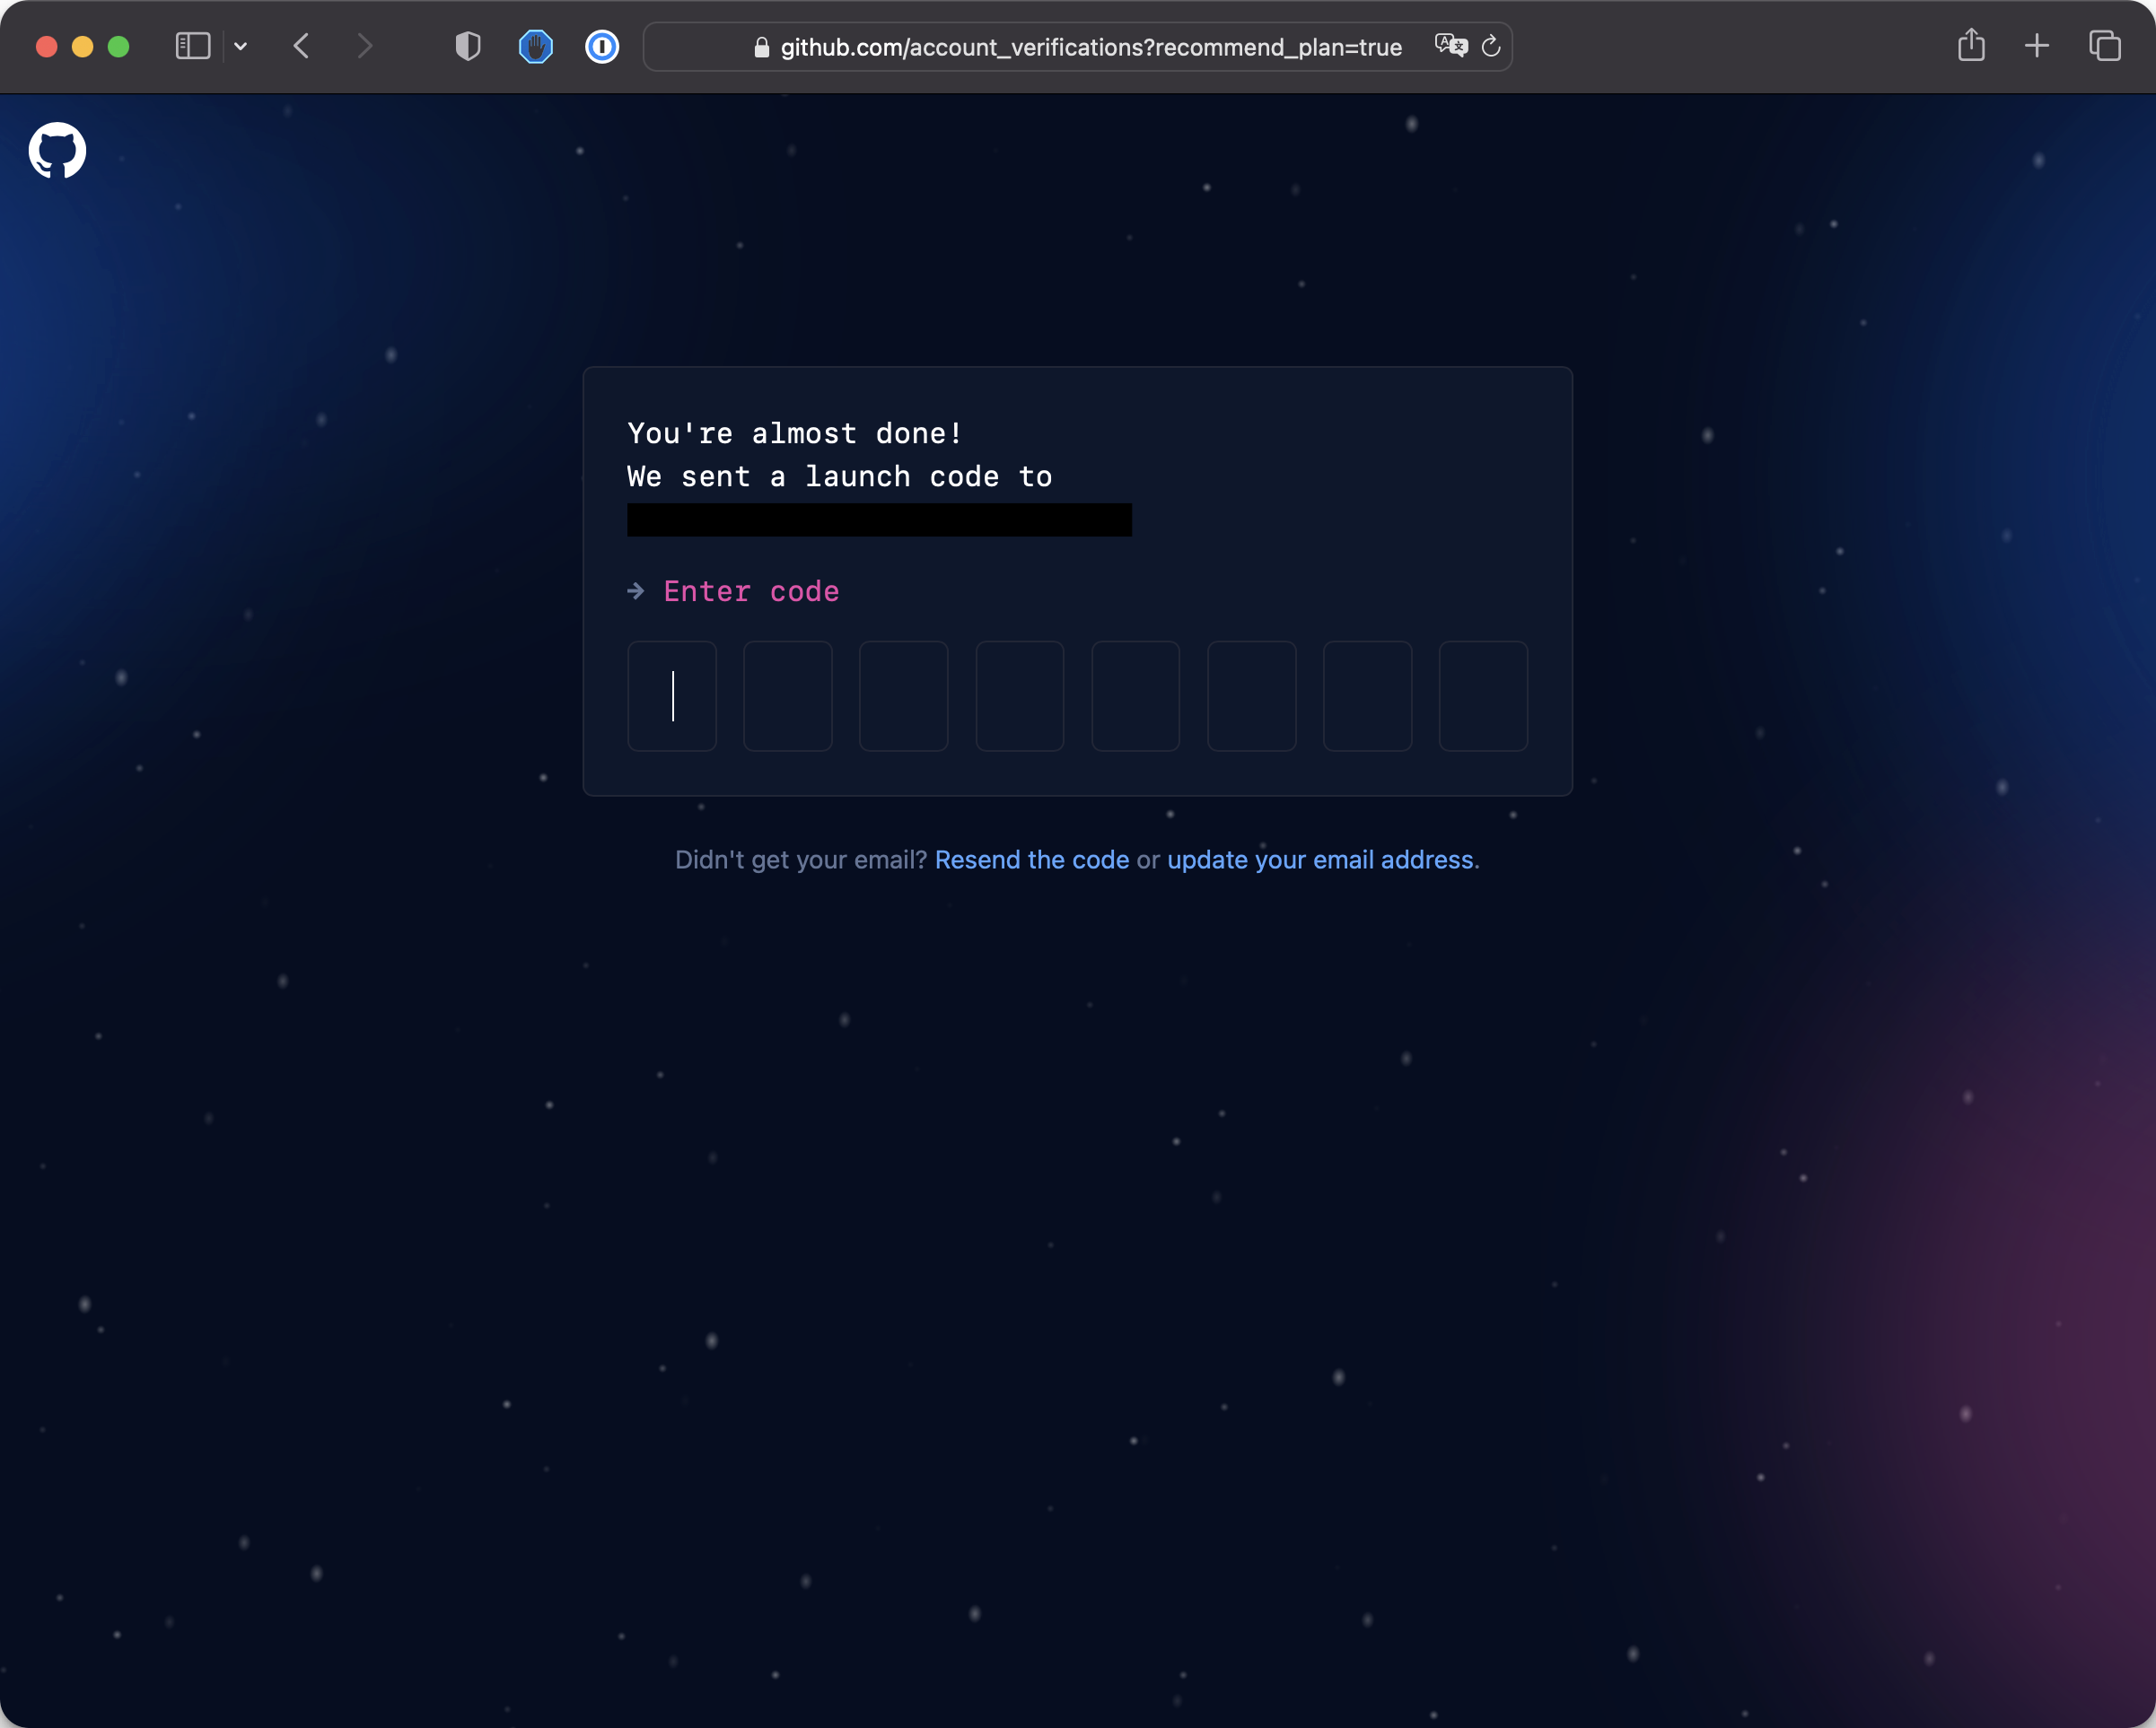Go back with the back arrow
This screenshot has height=1728, width=2156.
coord(302,46)
